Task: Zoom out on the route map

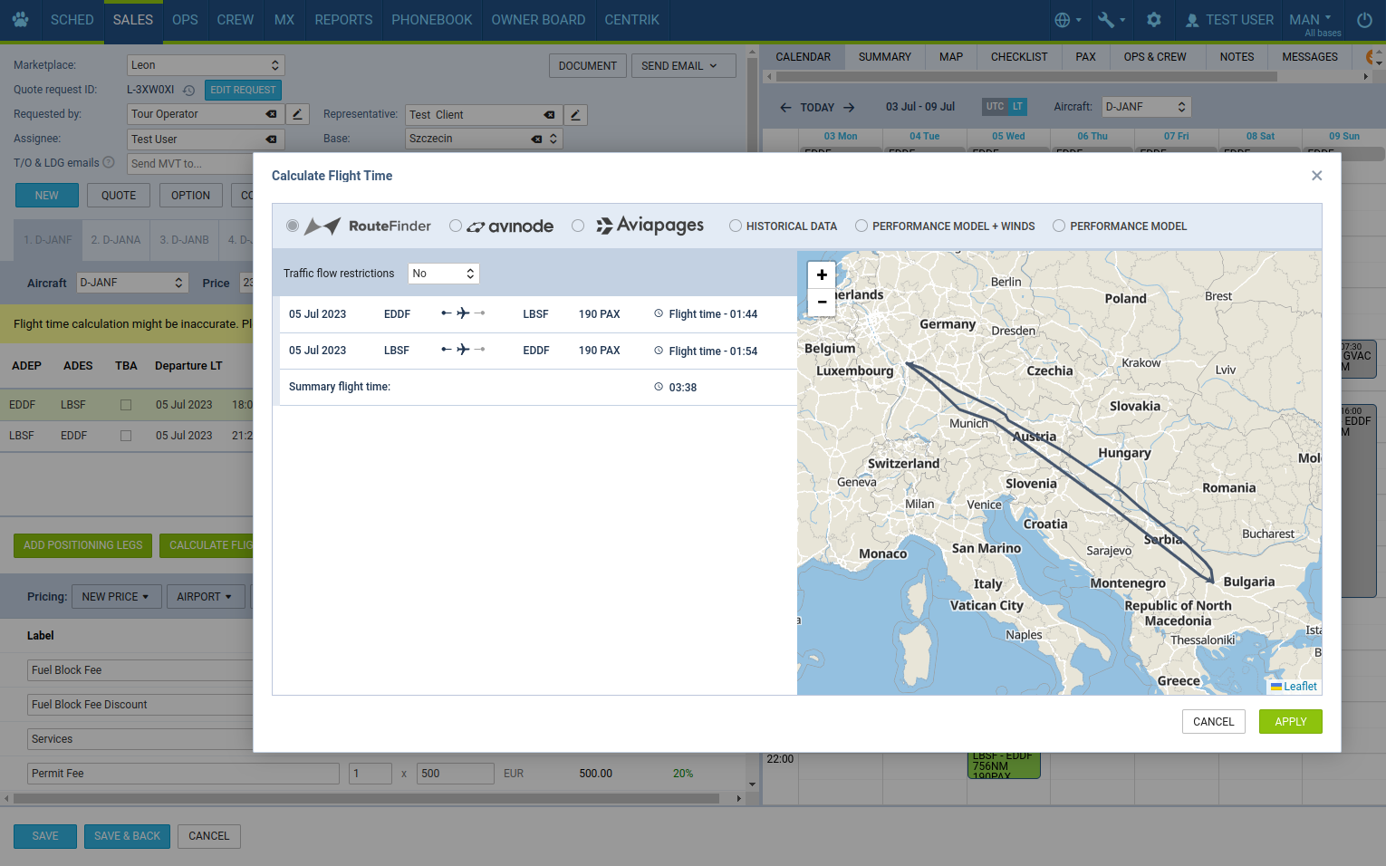Action: (x=822, y=303)
